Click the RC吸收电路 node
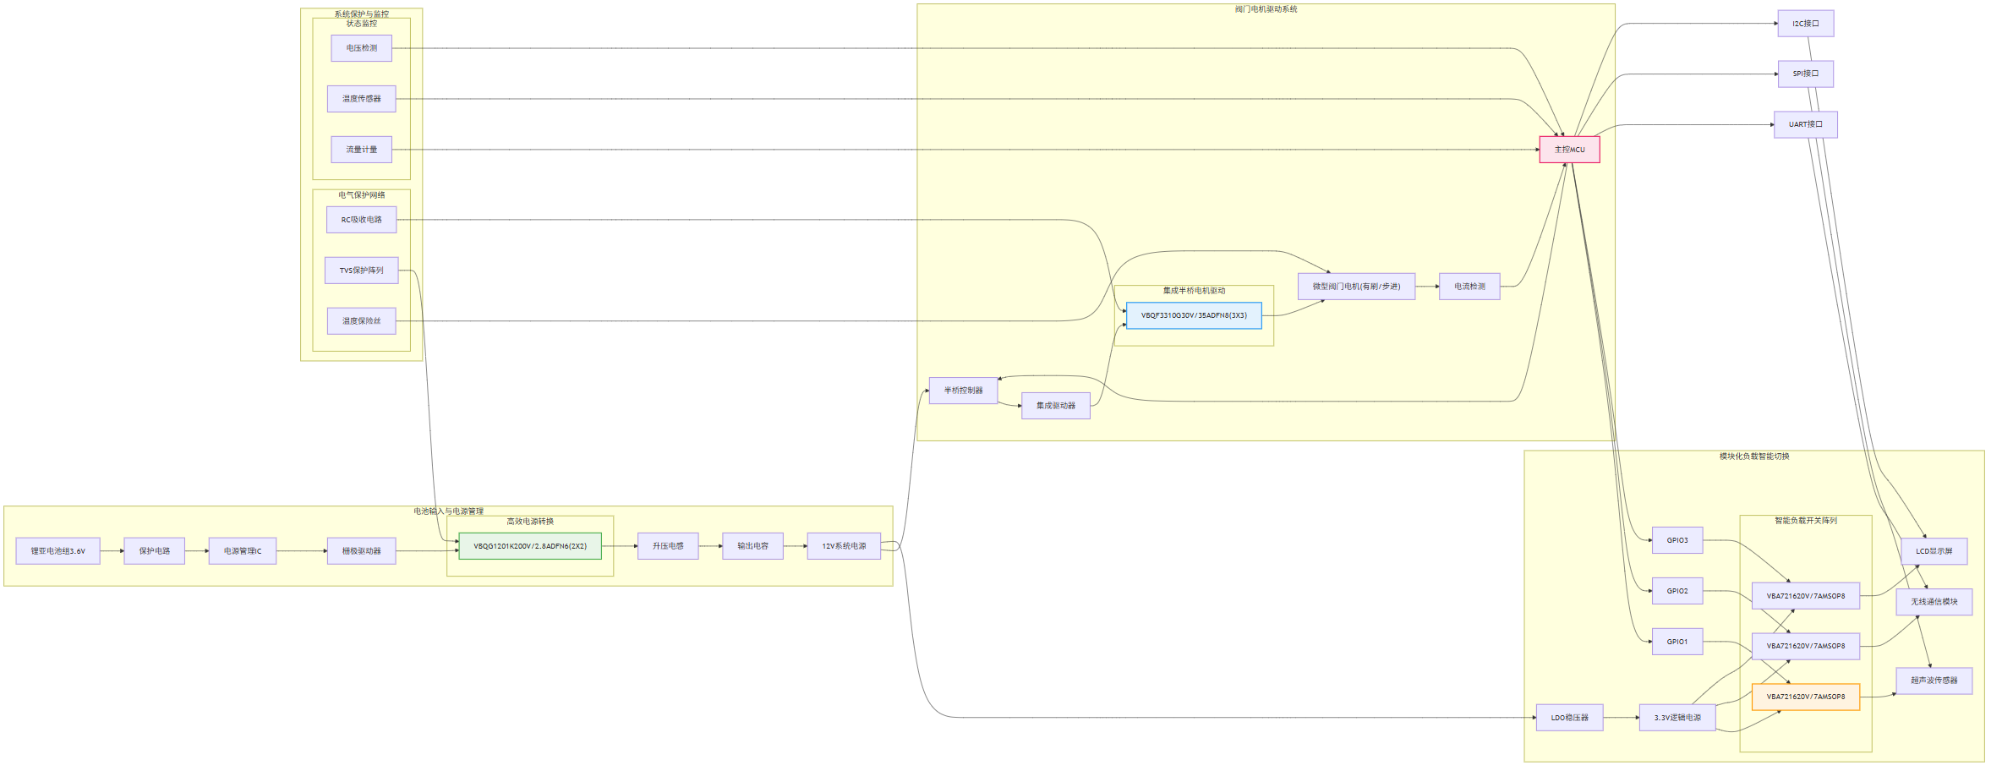 tap(362, 220)
